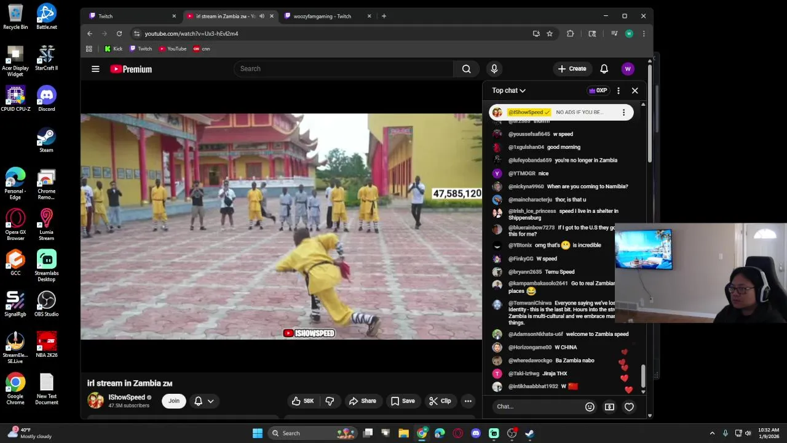Open the OBS Studio desktop shortcut

click(x=47, y=305)
